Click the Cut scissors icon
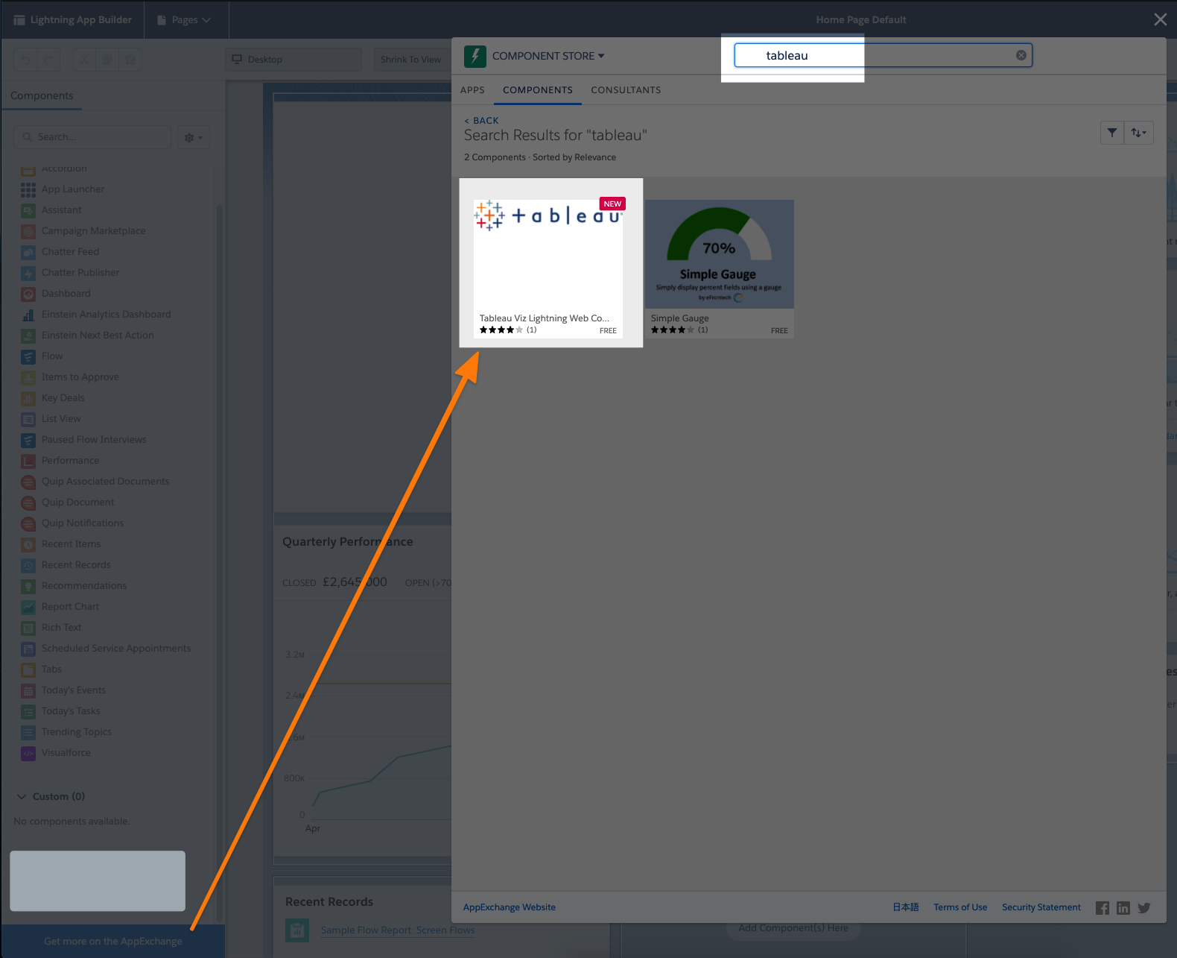1177x958 pixels. point(84,60)
